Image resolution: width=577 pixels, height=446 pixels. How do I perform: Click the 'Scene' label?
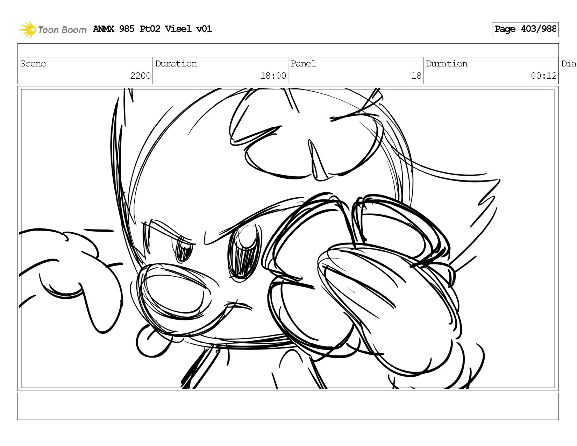pos(33,64)
